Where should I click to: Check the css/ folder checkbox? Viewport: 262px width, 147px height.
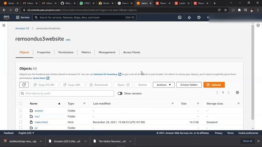point(21,116)
